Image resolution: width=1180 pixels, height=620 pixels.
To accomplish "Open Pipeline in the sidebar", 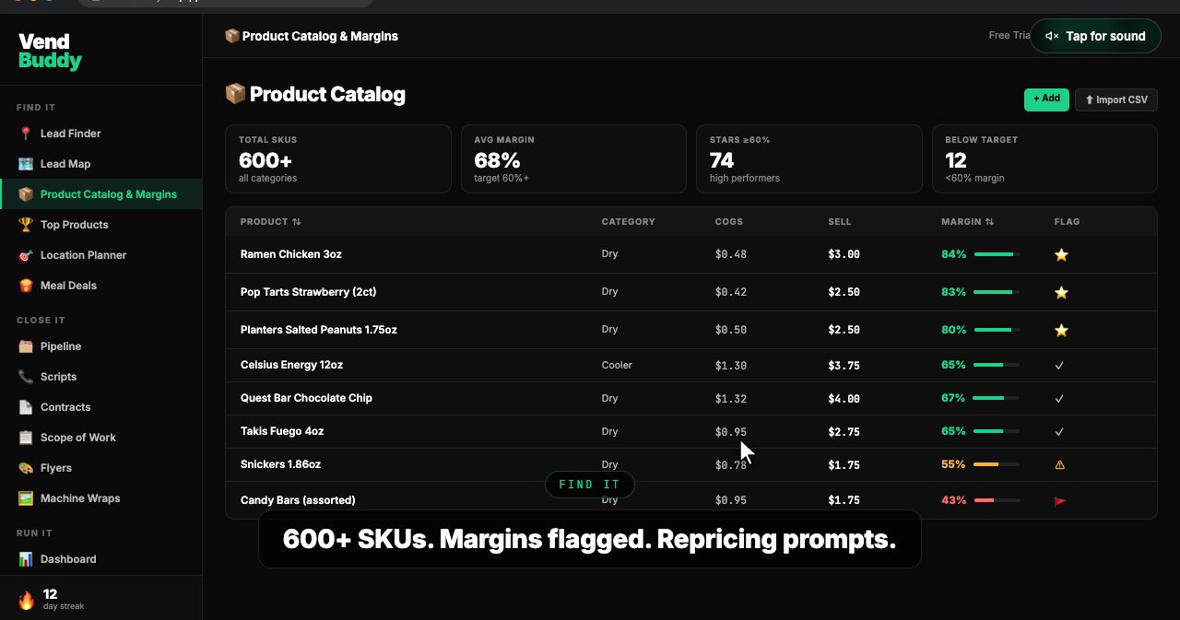I will [x=101, y=346].
